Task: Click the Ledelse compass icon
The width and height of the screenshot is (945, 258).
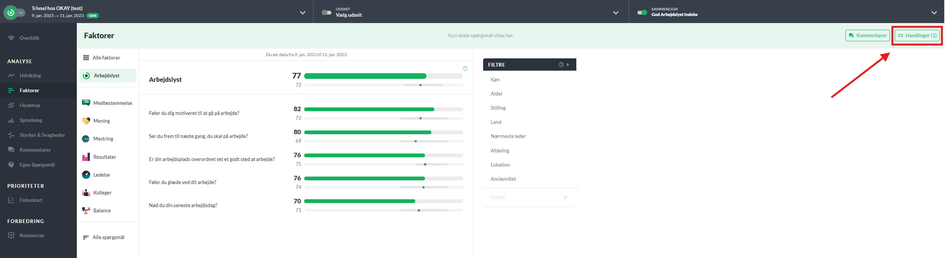Action: coord(86,175)
